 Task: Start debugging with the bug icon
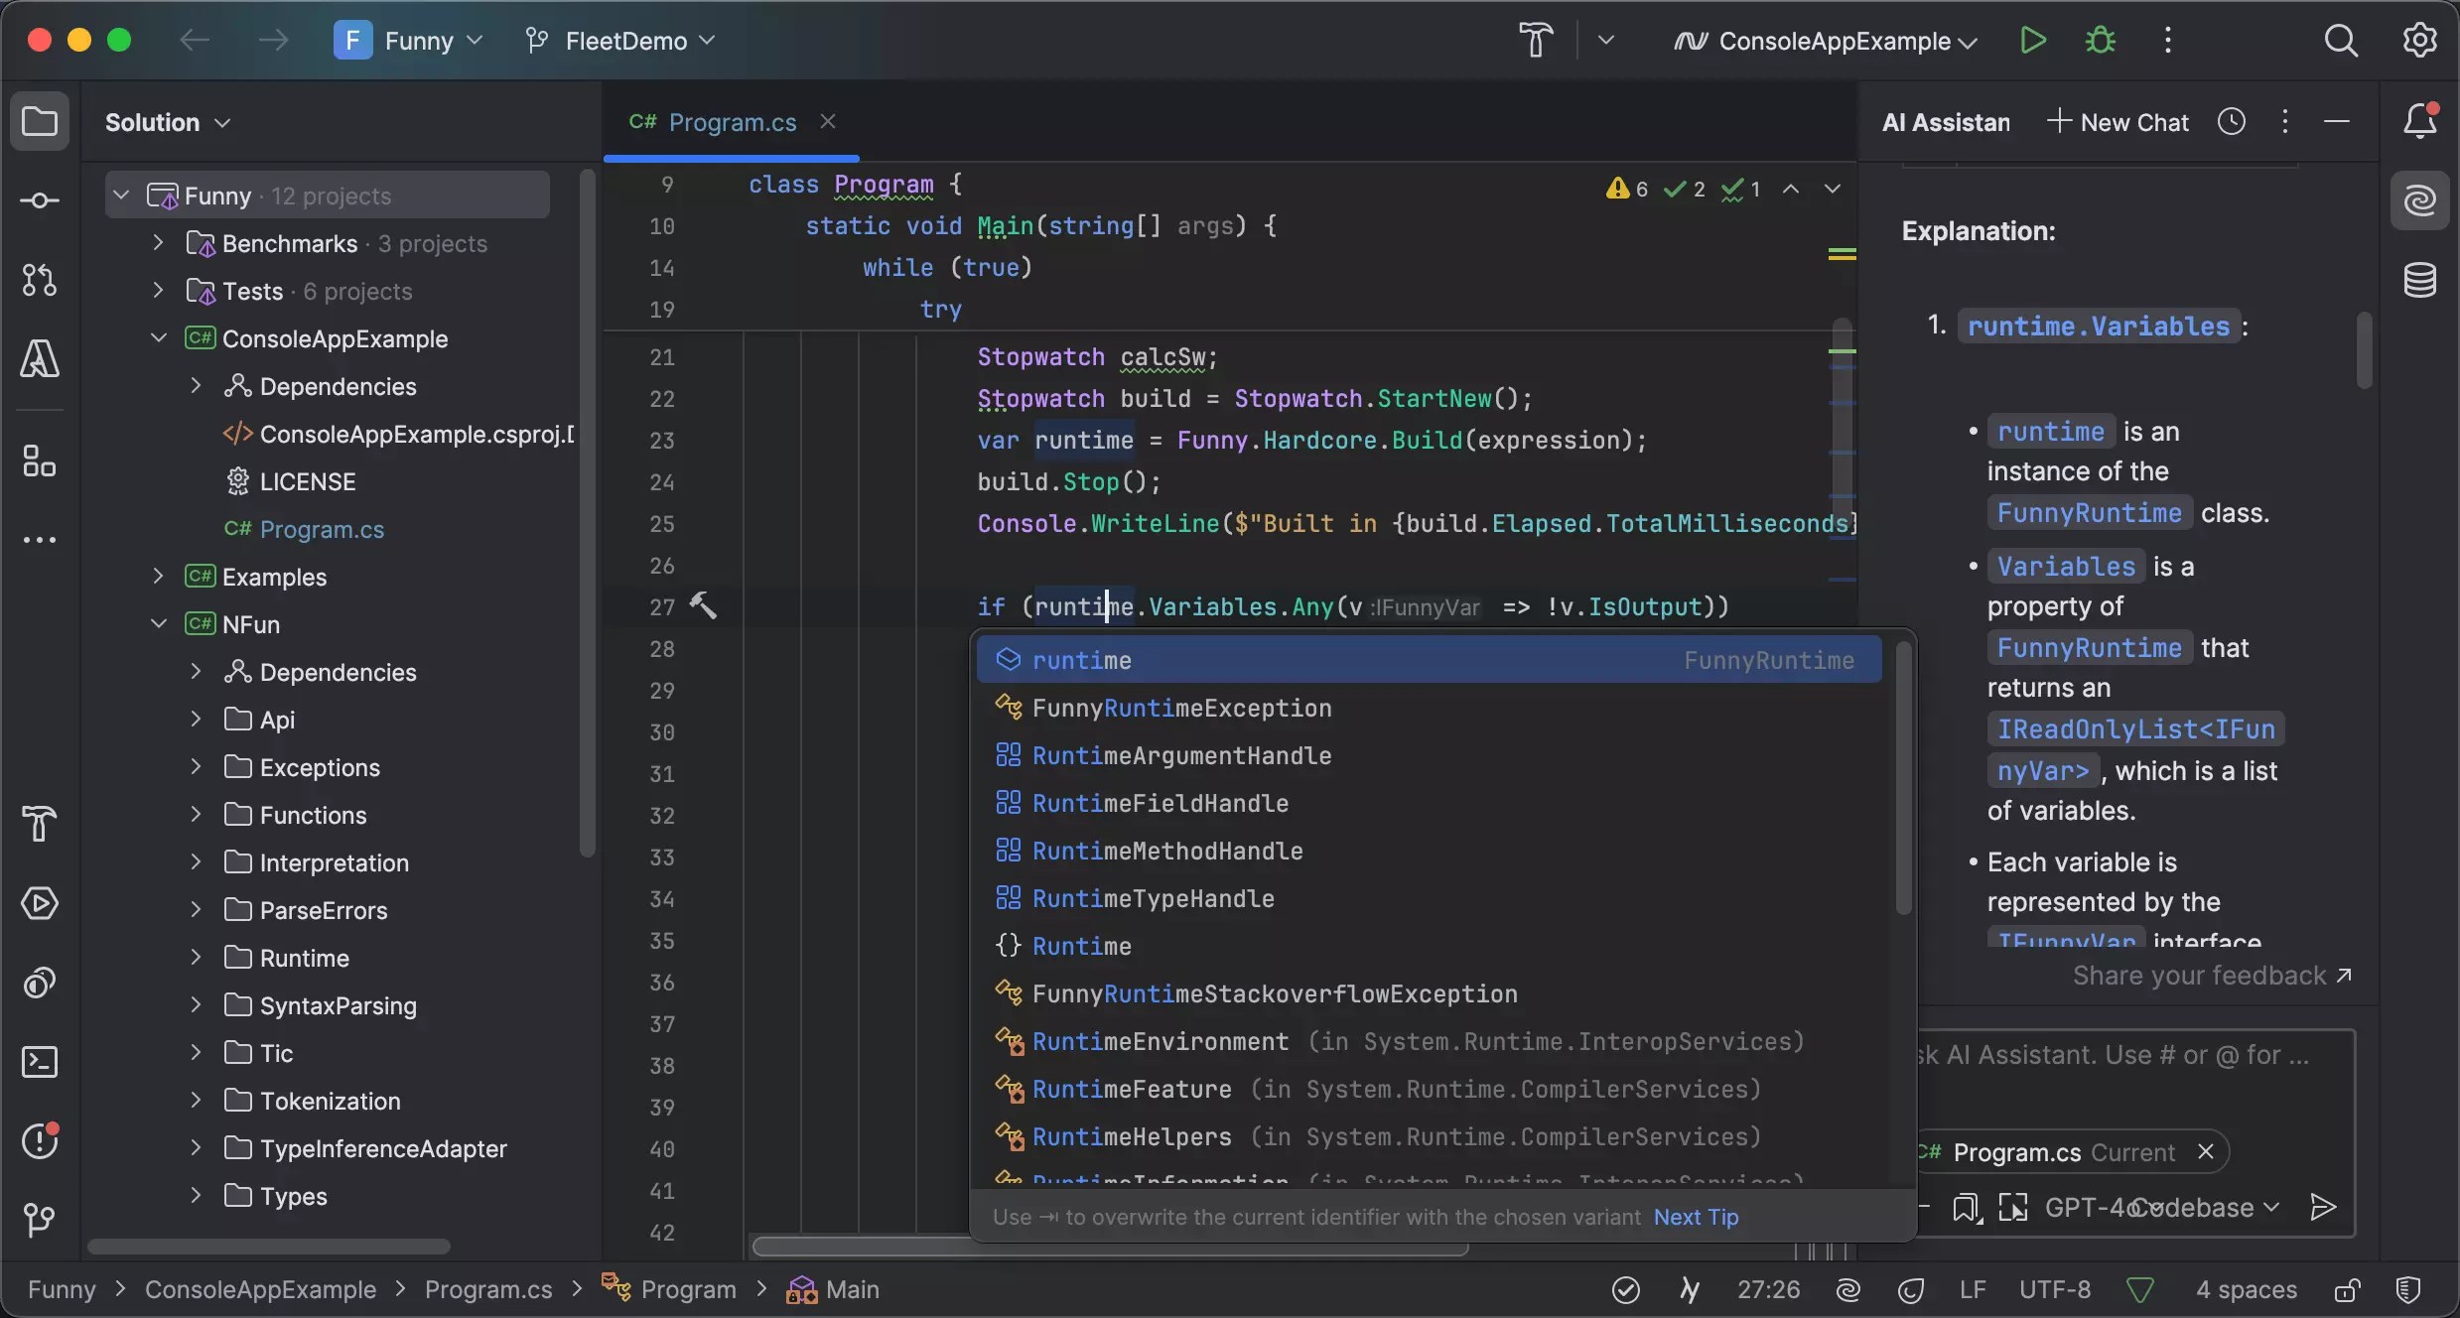point(2101,40)
